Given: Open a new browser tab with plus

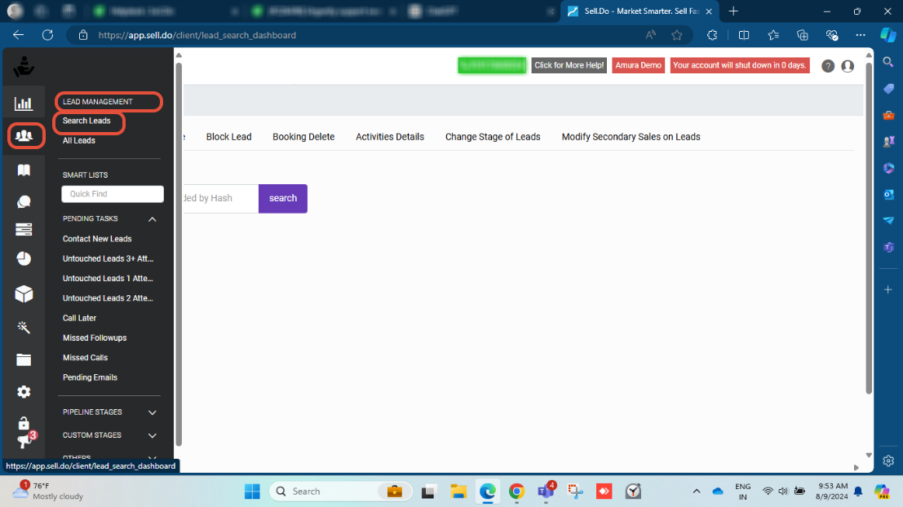Looking at the screenshot, I should pos(733,11).
